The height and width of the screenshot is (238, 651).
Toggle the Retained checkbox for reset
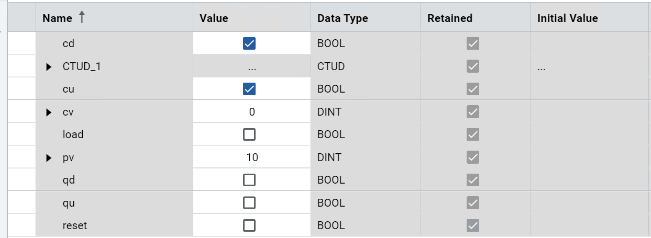pyautogui.click(x=473, y=225)
